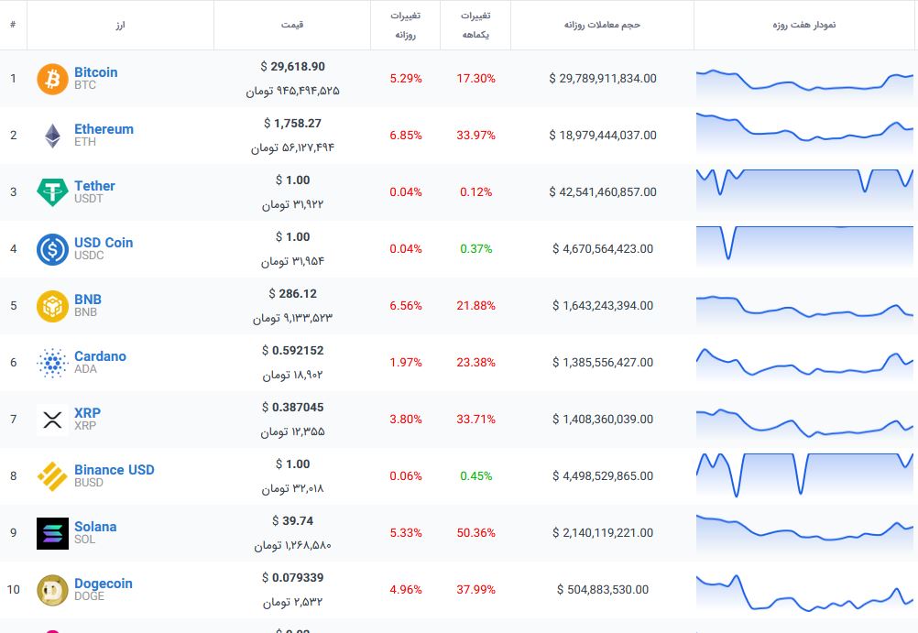The width and height of the screenshot is (918, 633).
Task: View USD Coin seven-day sparkline chart
Action: [804, 246]
